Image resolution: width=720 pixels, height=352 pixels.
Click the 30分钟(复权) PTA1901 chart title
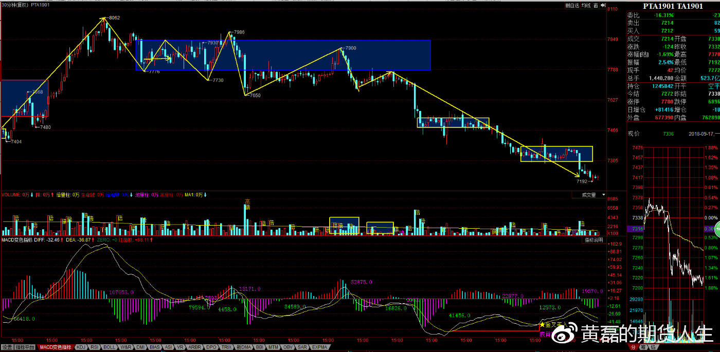pyautogui.click(x=25, y=5)
